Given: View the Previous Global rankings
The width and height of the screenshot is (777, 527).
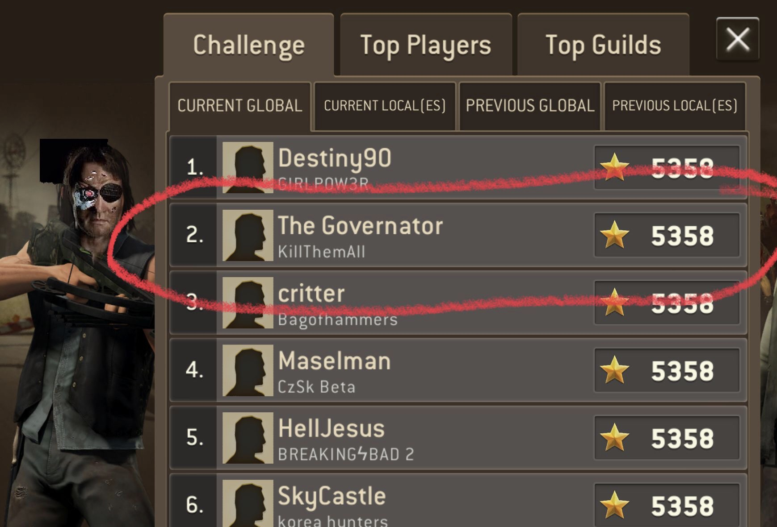Looking at the screenshot, I should pyautogui.click(x=530, y=106).
